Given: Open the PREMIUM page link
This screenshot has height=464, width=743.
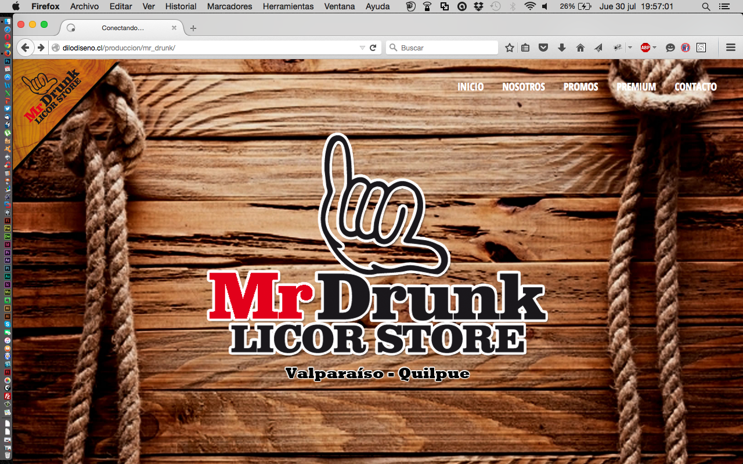Looking at the screenshot, I should [x=636, y=86].
